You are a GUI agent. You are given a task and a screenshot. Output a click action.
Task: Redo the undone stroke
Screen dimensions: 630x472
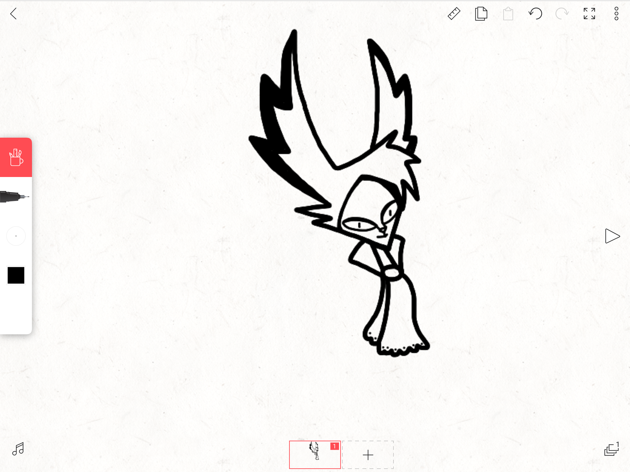click(x=562, y=14)
